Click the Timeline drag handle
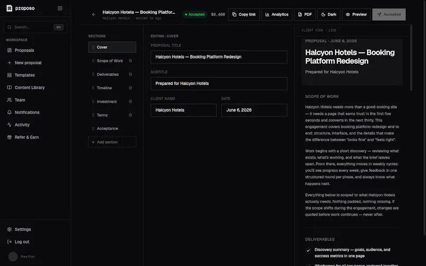 (x=93, y=88)
